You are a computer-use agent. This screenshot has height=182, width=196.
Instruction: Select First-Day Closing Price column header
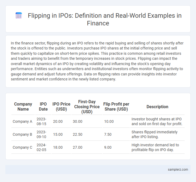(87, 107)
